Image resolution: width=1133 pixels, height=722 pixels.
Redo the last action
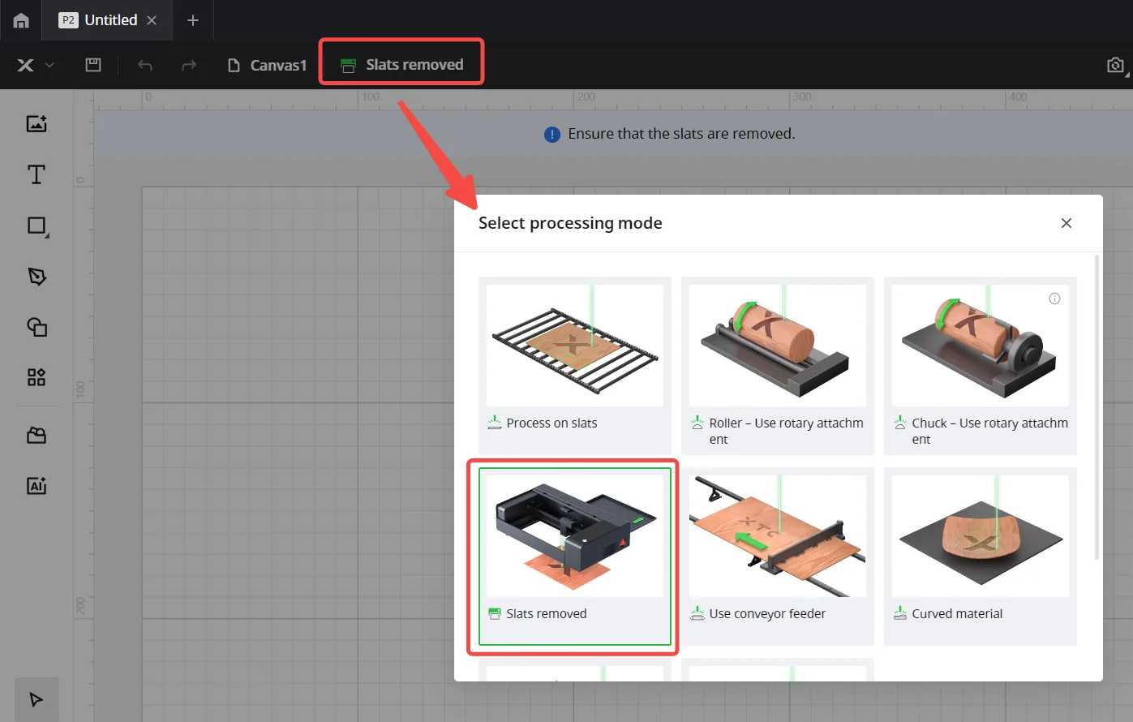(x=189, y=65)
